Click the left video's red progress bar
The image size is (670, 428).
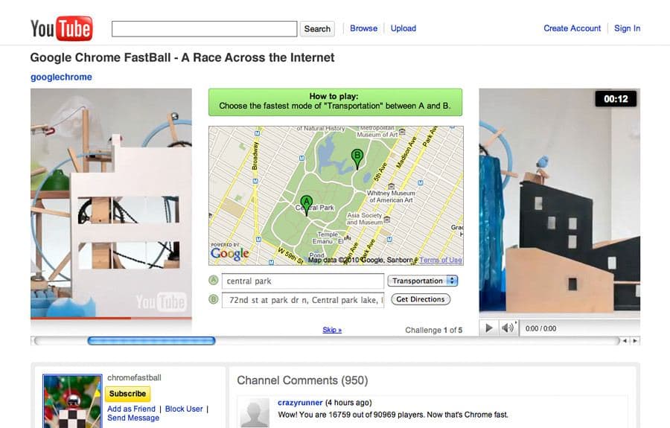pos(111,318)
